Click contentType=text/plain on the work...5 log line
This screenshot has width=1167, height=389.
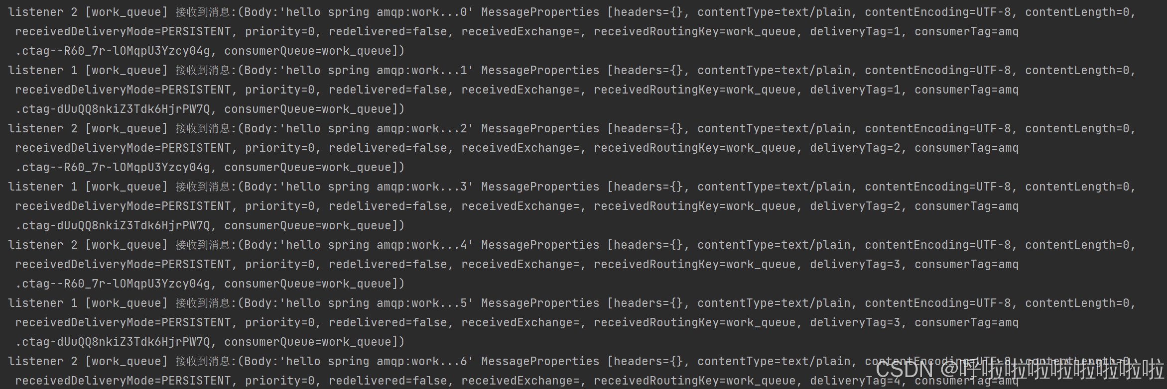(774, 303)
